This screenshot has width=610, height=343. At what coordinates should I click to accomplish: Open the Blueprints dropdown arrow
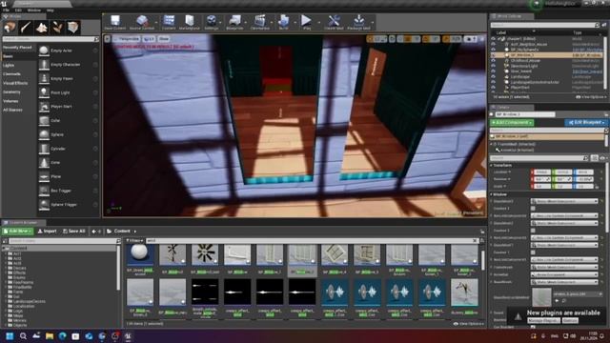click(246, 22)
